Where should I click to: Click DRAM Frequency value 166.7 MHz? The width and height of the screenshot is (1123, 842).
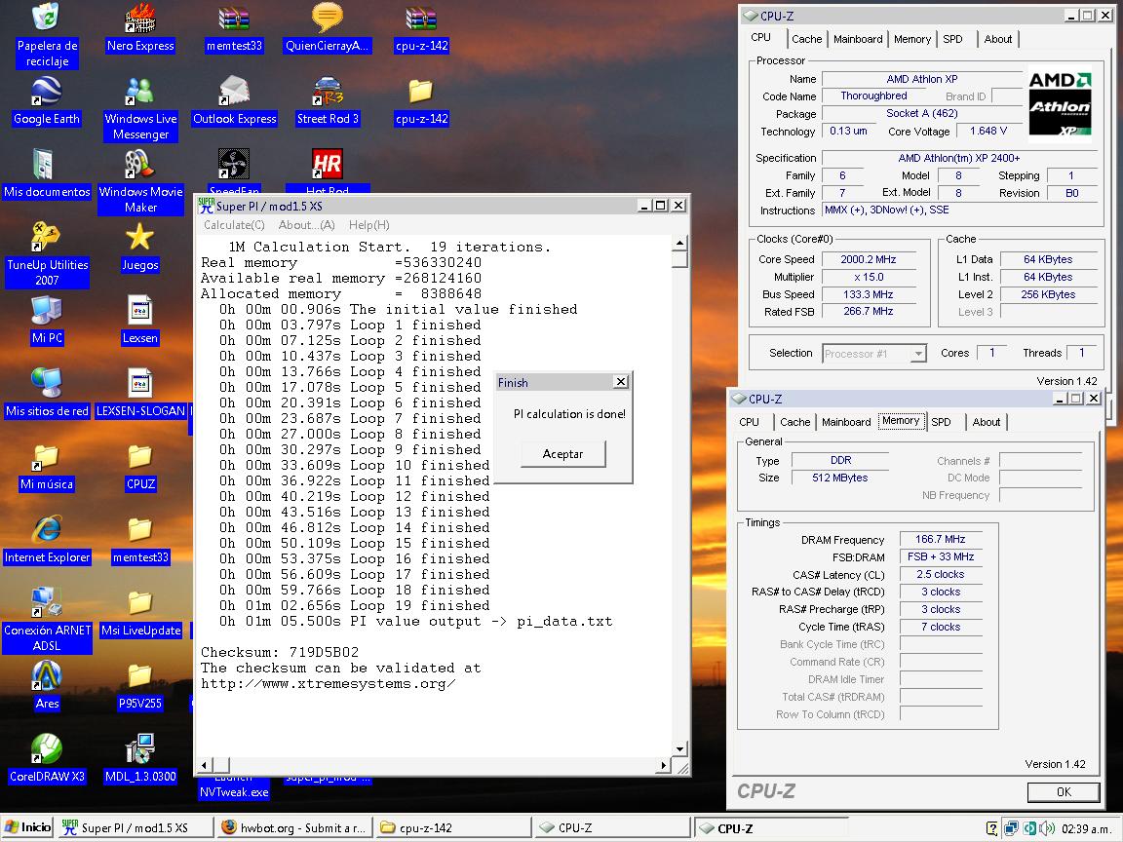pos(940,539)
